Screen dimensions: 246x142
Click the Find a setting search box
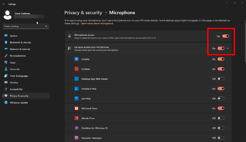pyautogui.click(x=26, y=26)
